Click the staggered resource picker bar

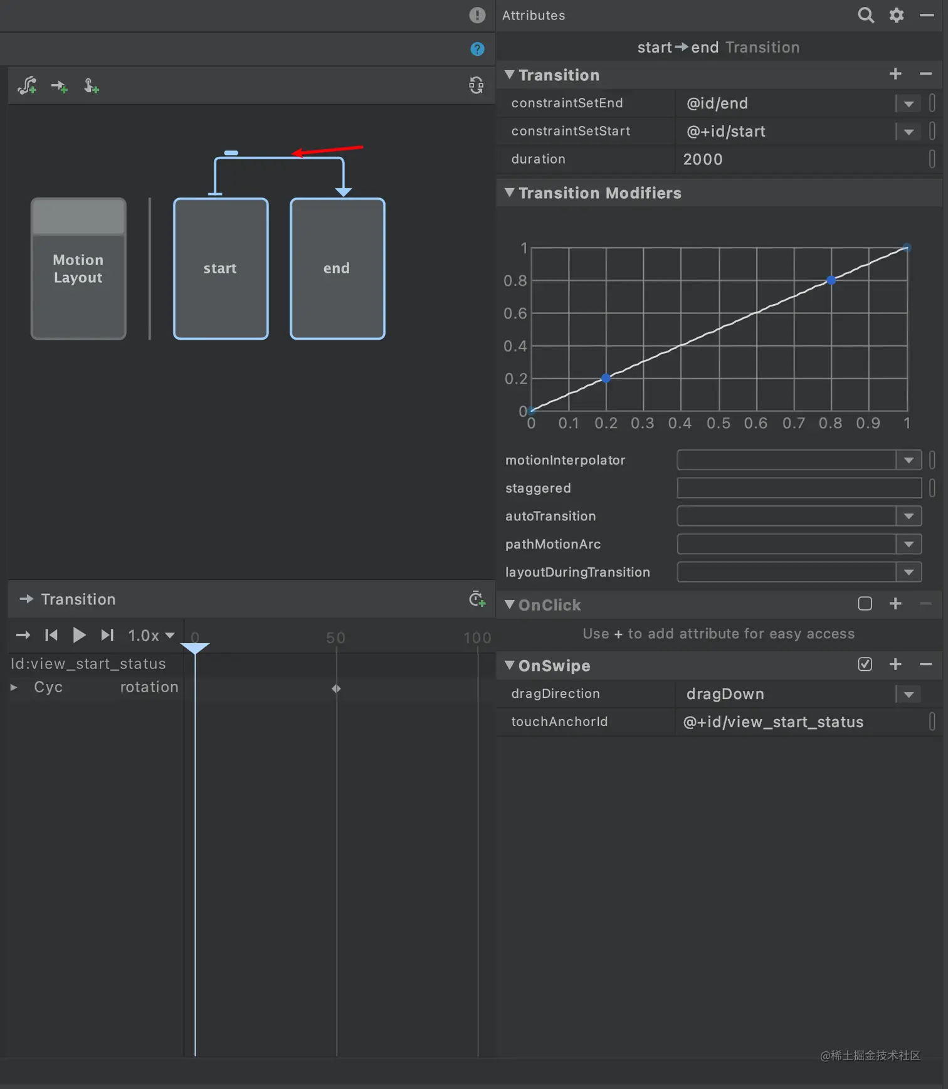(x=932, y=488)
